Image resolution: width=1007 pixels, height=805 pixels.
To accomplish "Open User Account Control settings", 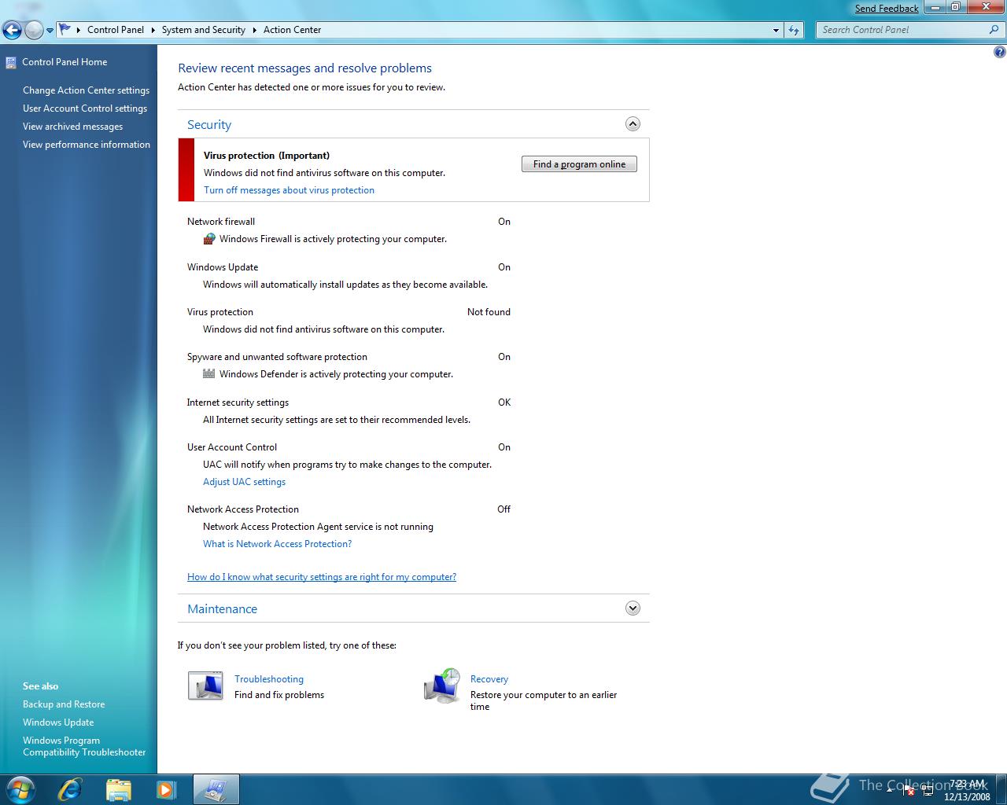I will [85, 108].
